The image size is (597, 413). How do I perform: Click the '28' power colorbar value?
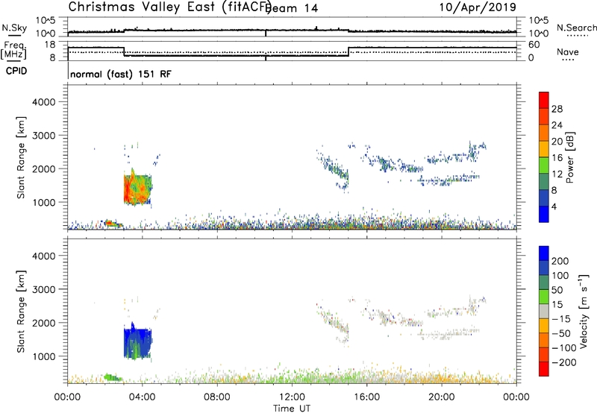pyautogui.click(x=557, y=109)
